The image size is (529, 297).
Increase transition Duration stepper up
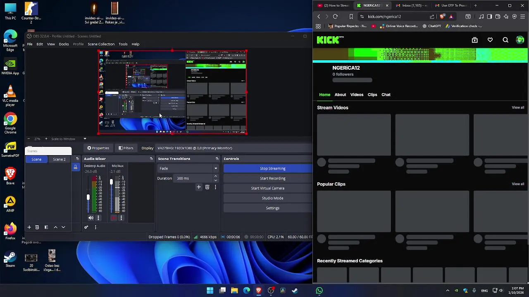pos(215,176)
